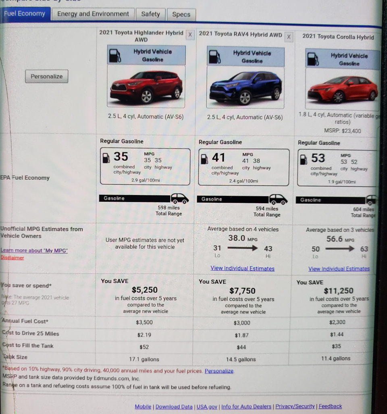
Task: Click the 598 miles Total Range text
Action: point(169,211)
